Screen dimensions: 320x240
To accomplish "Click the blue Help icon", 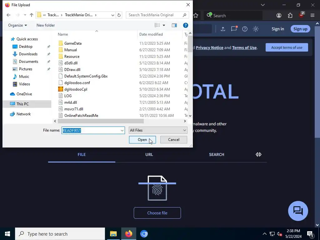I will click(186, 25).
